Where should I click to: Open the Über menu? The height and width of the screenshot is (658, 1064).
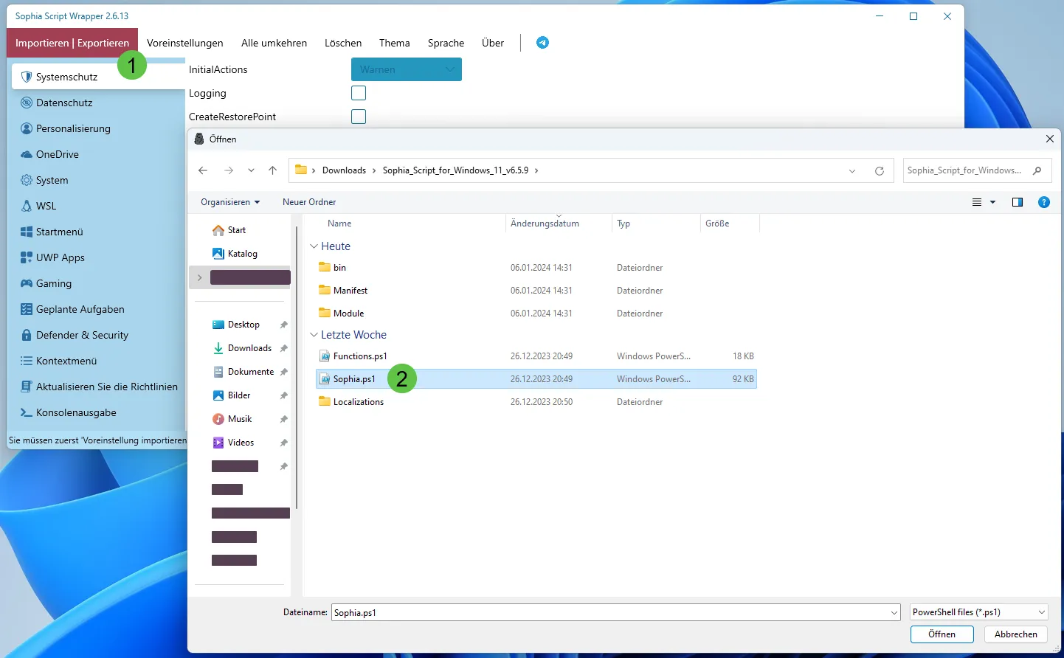coord(493,43)
